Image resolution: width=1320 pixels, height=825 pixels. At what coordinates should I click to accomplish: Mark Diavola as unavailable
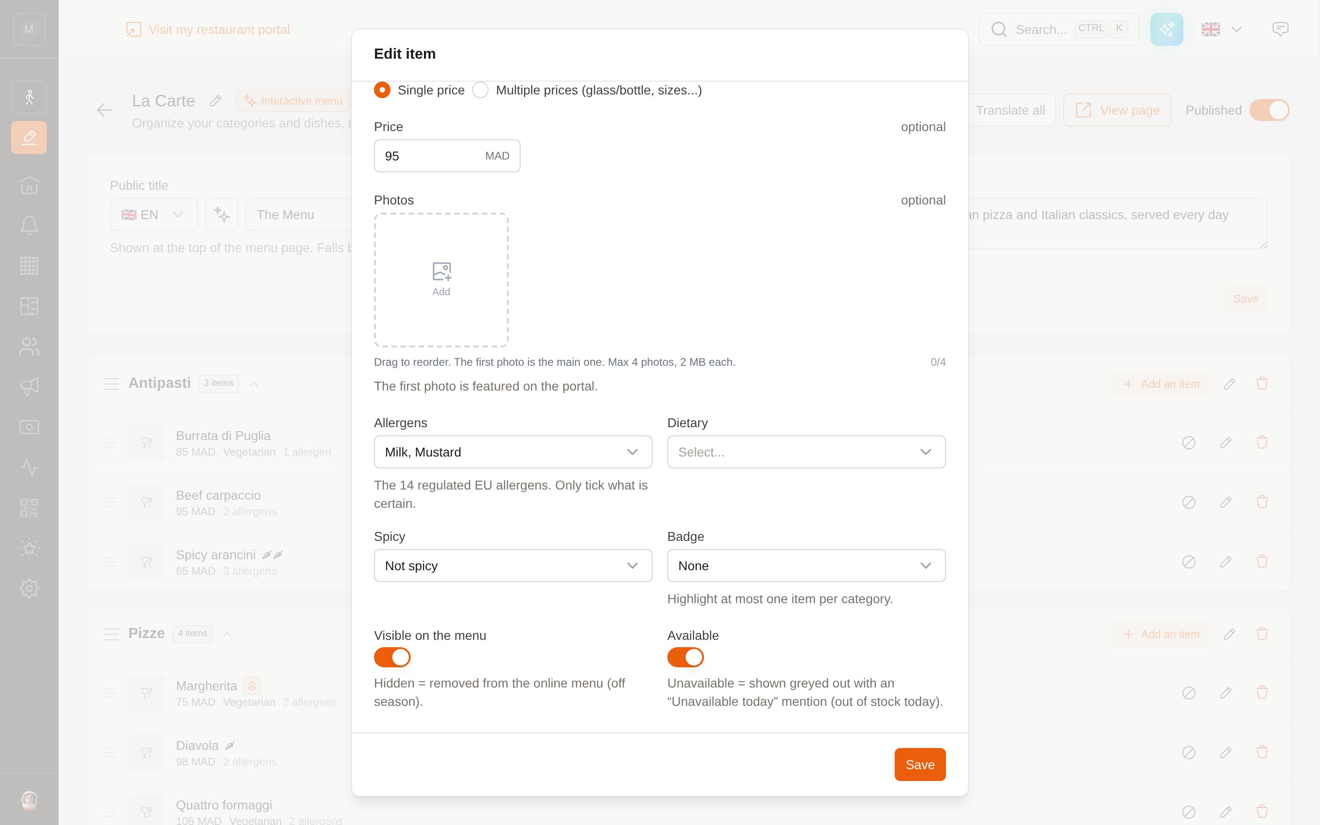click(1188, 753)
